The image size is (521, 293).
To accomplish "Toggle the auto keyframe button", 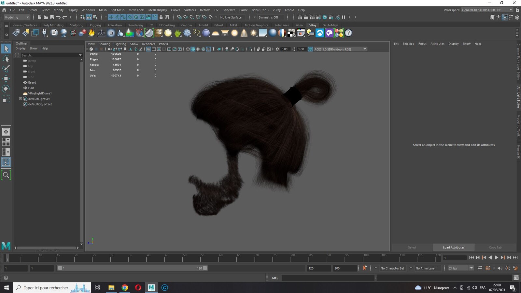I will pos(365,268).
